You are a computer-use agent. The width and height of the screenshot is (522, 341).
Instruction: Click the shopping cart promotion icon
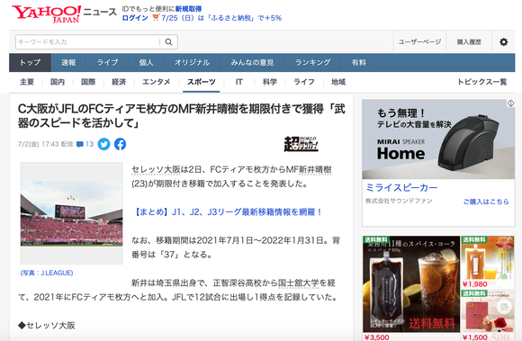(155, 18)
